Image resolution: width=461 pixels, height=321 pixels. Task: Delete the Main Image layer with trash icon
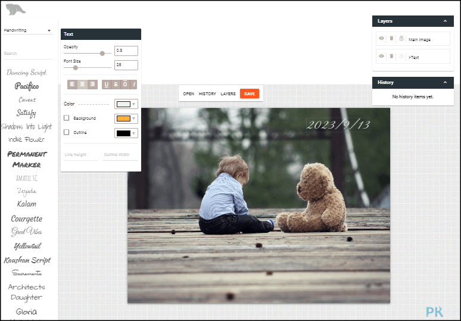click(391, 38)
